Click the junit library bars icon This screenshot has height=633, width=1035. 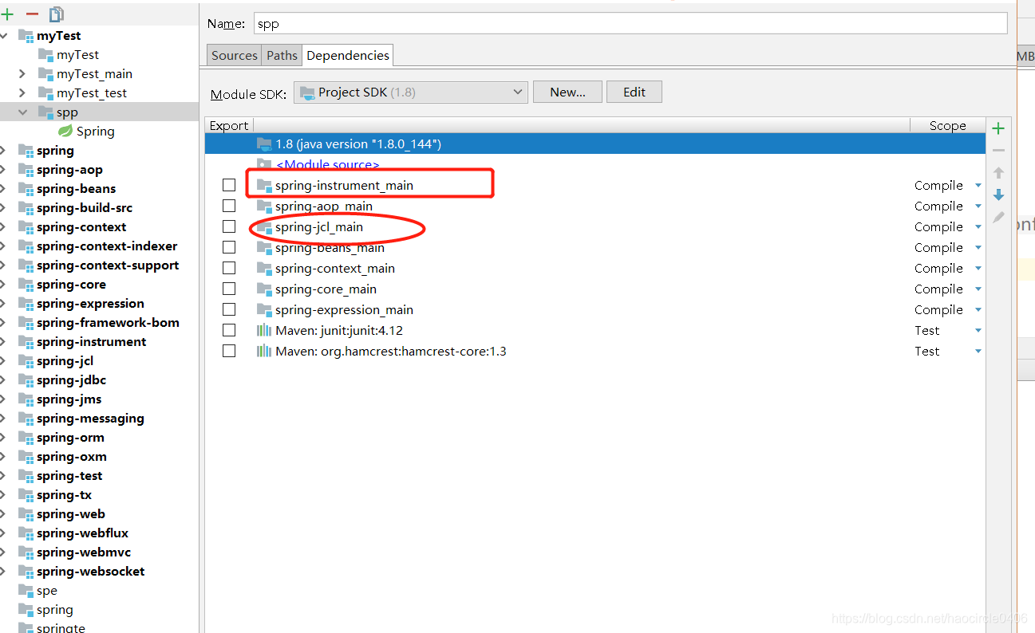click(x=264, y=331)
